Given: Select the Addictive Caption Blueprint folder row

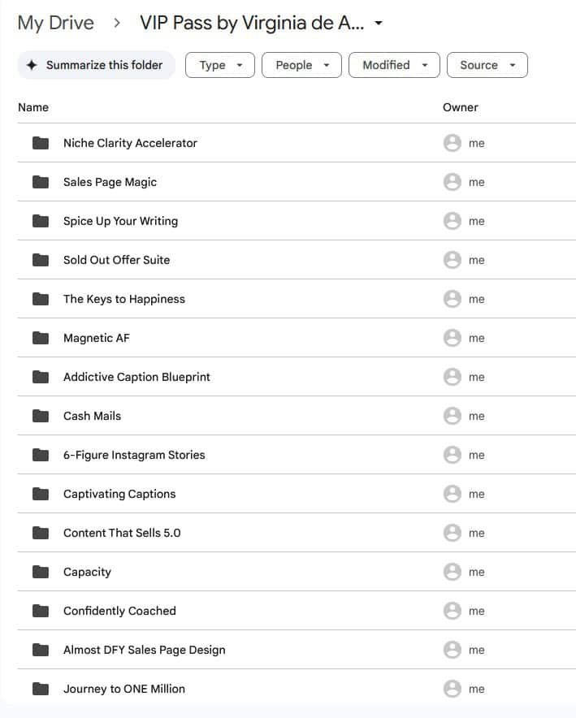Looking at the screenshot, I should 136,377.
